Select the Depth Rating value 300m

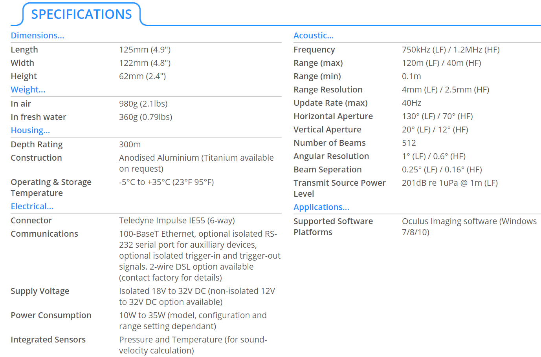tap(130, 145)
